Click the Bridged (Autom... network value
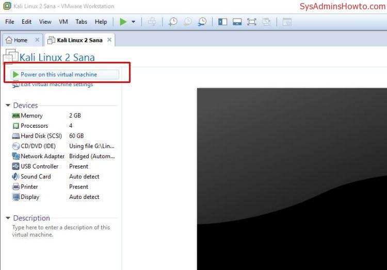The image size is (387, 270). click(92, 156)
